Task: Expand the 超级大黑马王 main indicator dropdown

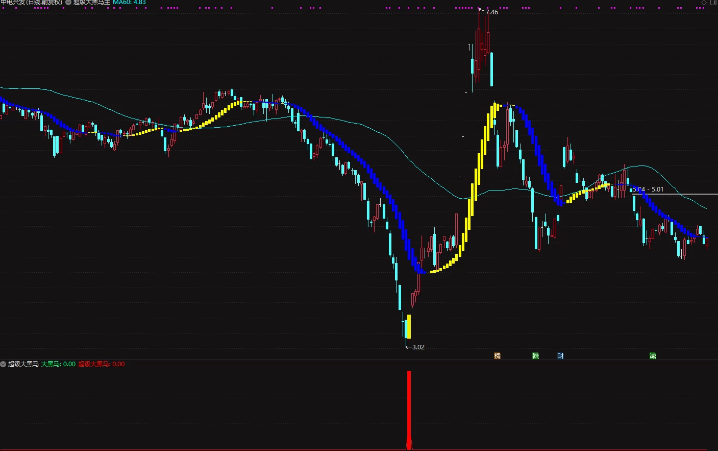Action: [x=68, y=3]
